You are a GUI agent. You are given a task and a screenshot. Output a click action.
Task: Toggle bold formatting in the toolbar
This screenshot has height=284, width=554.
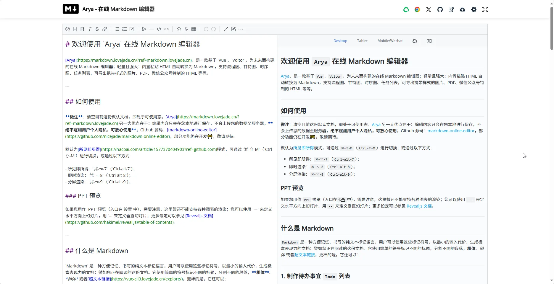pyautogui.click(x=82, y=29)
